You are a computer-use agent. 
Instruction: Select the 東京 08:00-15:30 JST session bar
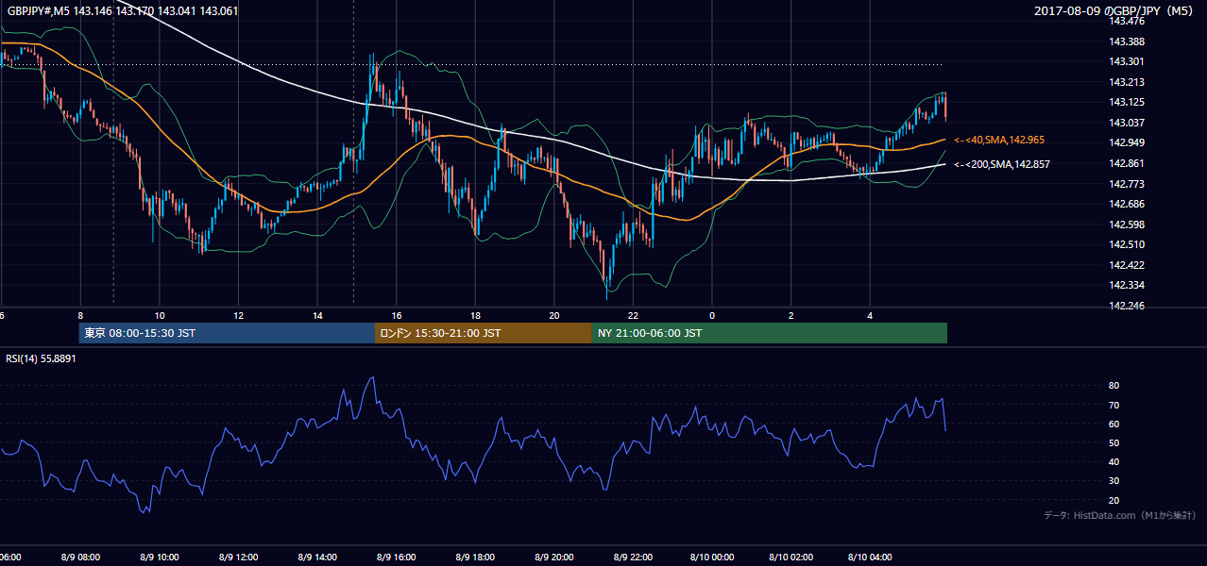tap(227, 333)
